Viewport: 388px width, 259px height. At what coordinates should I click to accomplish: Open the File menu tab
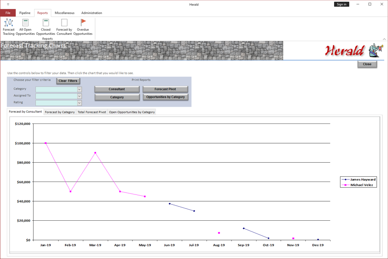(8, 13)
